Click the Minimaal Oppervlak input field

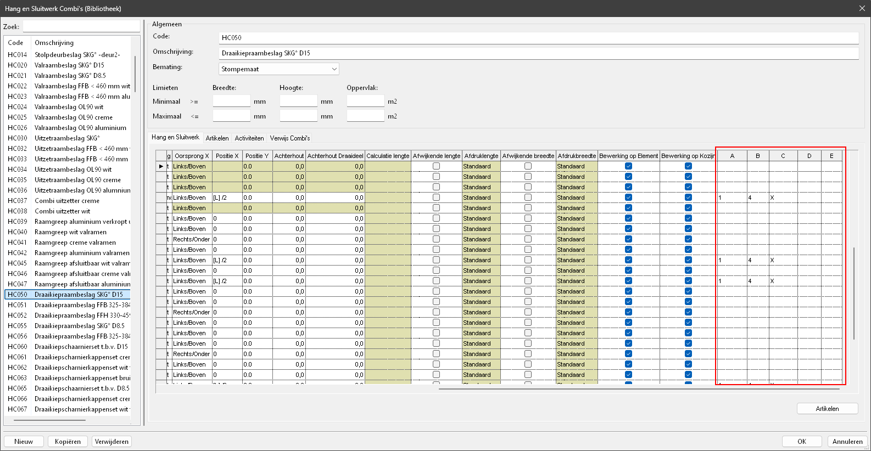(365, 101)
